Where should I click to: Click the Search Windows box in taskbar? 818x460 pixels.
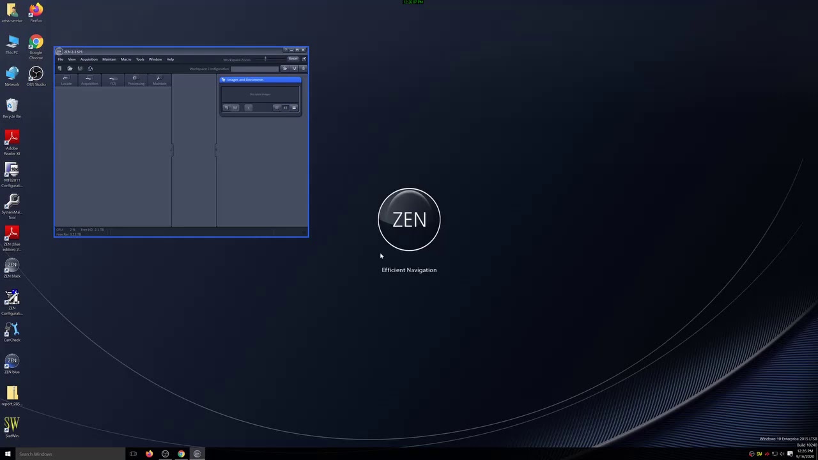(69, 454)
